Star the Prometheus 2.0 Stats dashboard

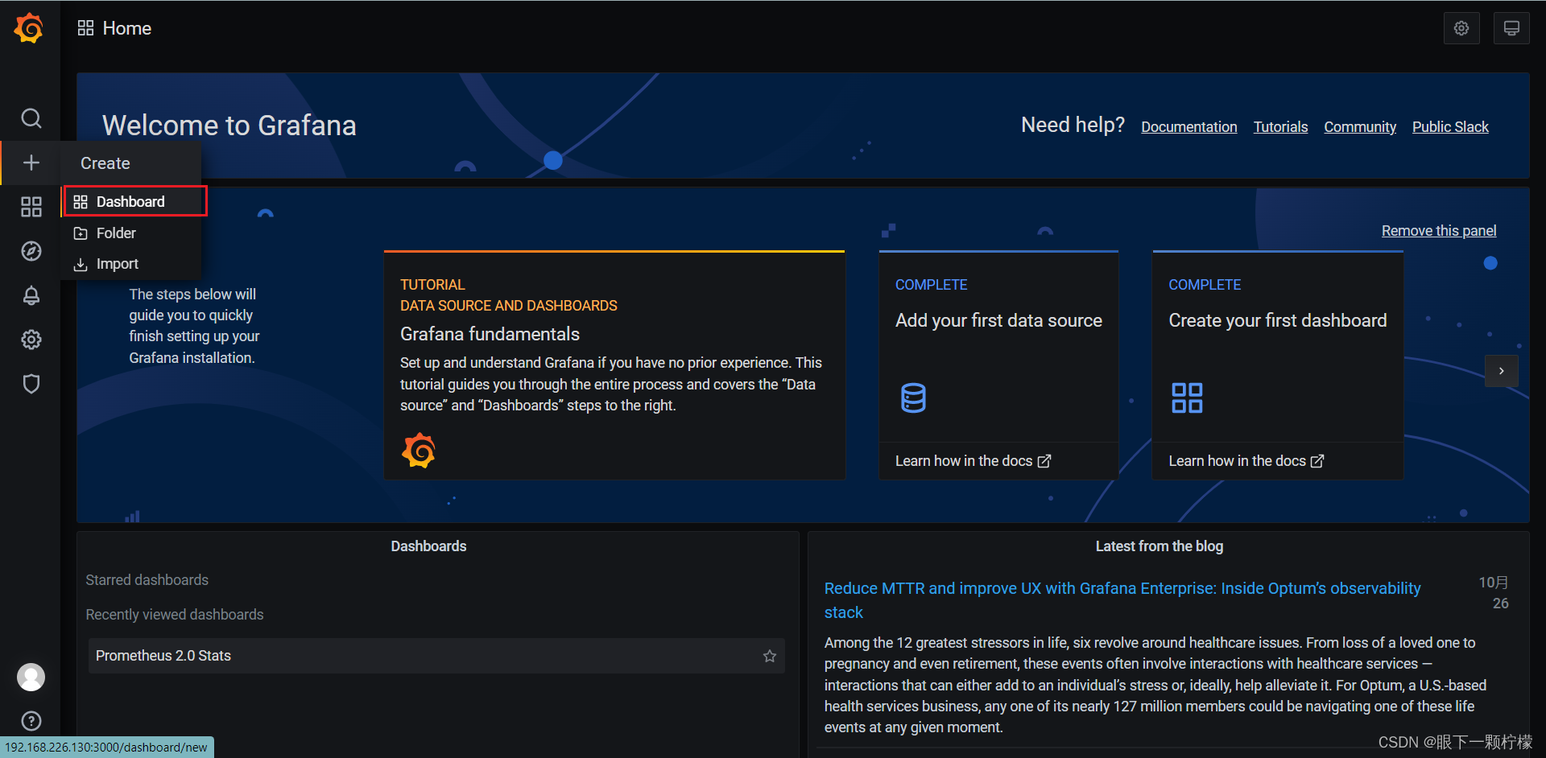tap(770, 656)
